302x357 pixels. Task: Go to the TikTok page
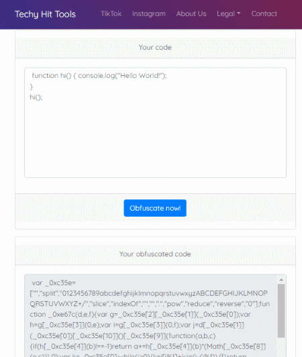(x=111, y=13)
